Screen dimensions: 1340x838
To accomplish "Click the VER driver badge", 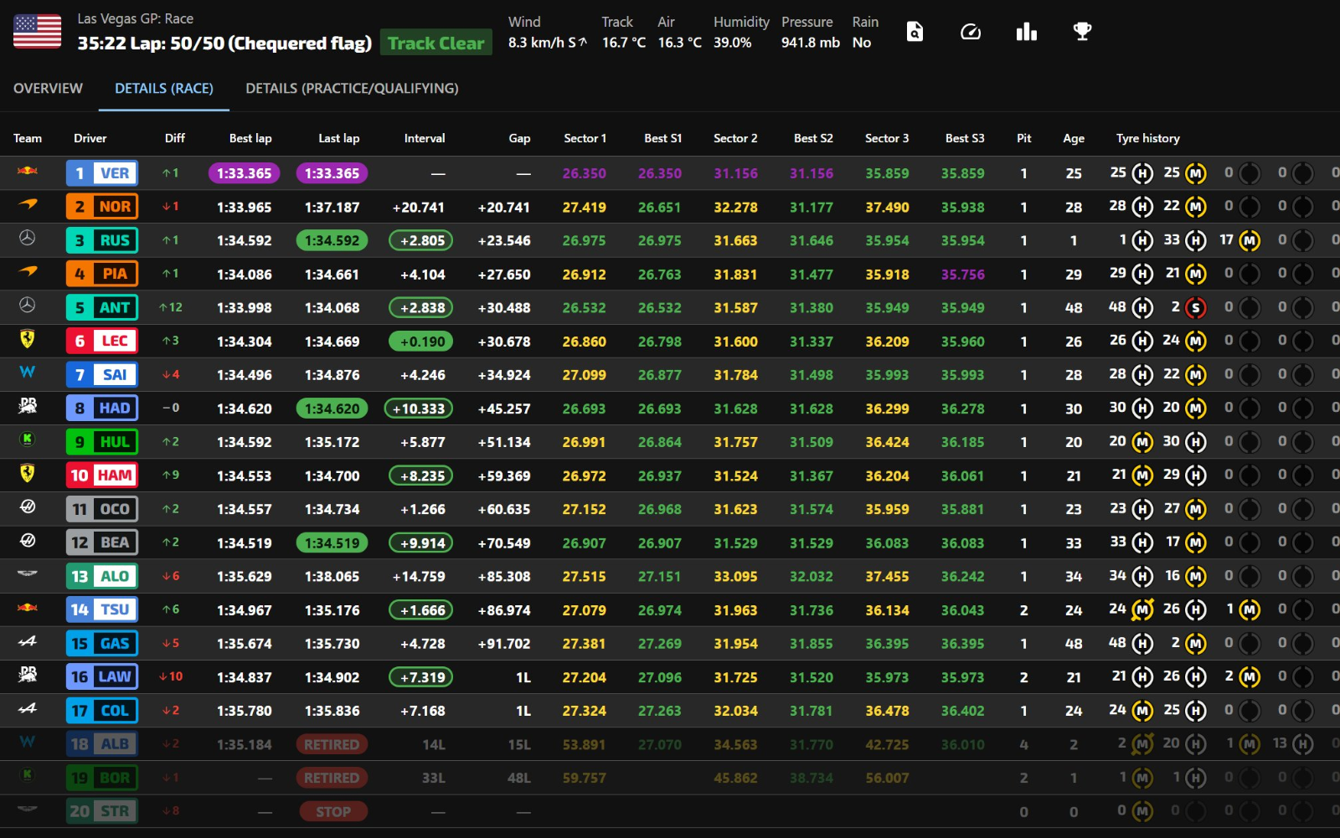I will coord(102,173).
